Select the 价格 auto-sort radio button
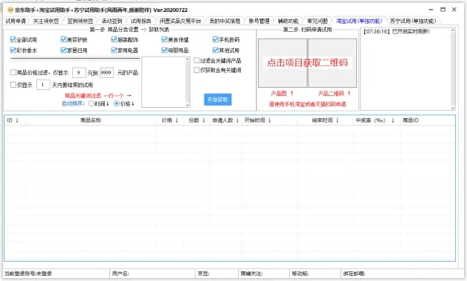This screenshot has height=281, width=467. [117, 103]
